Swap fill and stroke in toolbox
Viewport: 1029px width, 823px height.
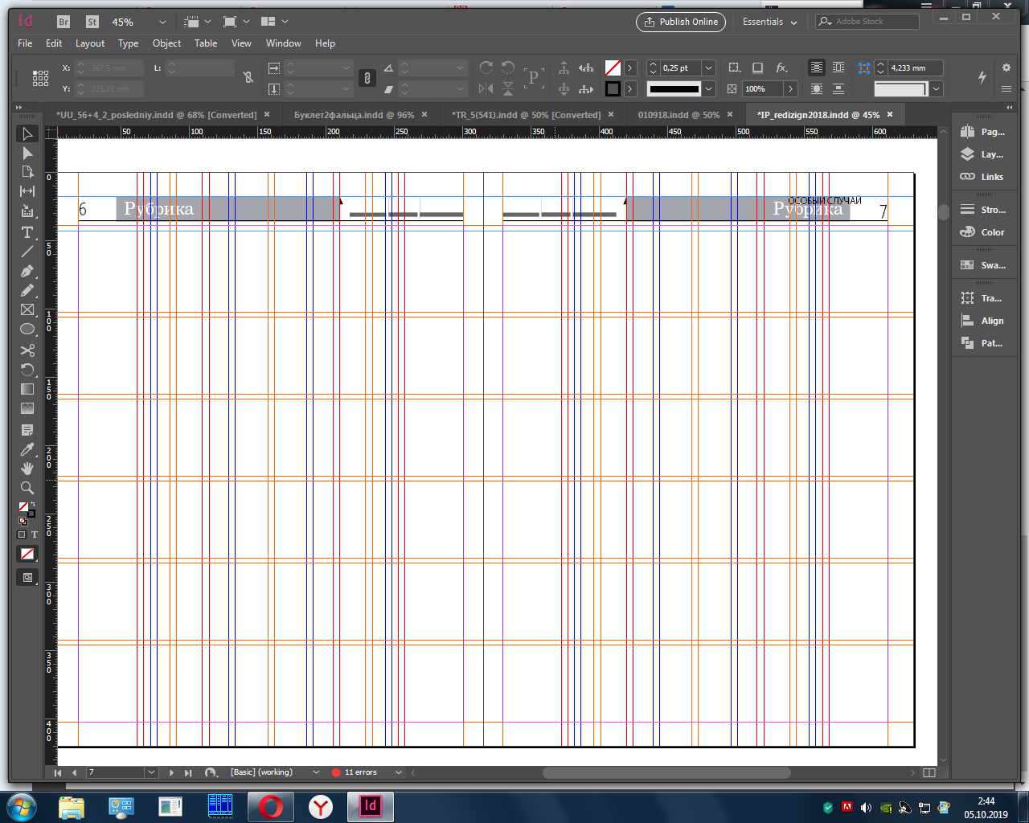pyautogui.click(x=32, y=505)
